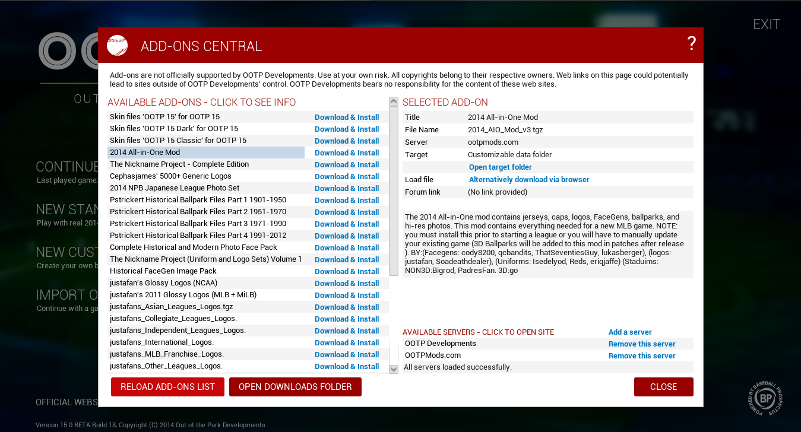This screenshot has width=801, height=432.
Task: Click OPEN DOWNLOADS FOLDER
Action: coord(295,386)
